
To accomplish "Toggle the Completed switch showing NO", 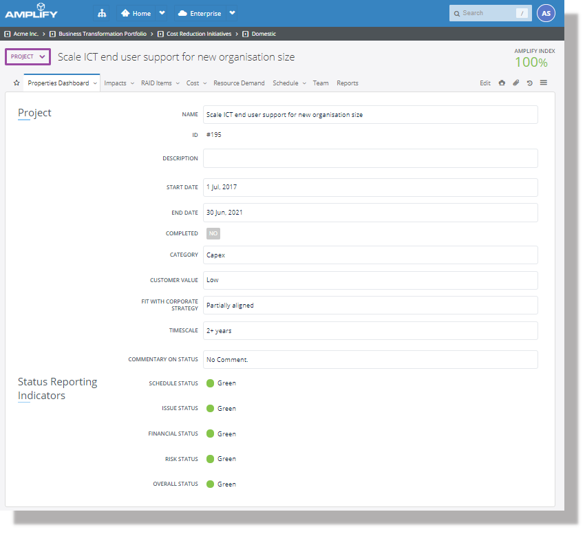I will click(x=213, y=233).
